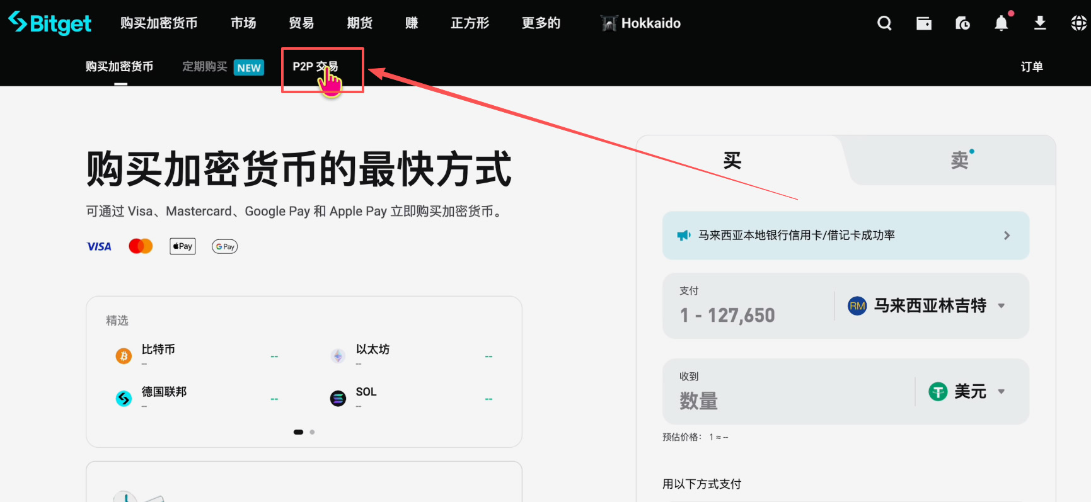Open the 更多的 menu

point(541,23)
